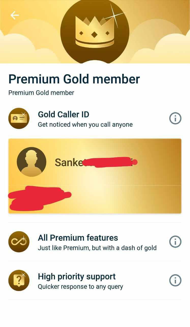Tap the Gold Caller ID card icon
This screenshot has height=327, width=190.
click(x=19, y=118)
